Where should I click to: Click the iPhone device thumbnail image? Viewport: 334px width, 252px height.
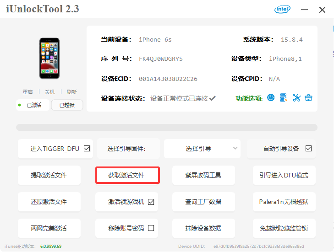click(x=49, y=58)
